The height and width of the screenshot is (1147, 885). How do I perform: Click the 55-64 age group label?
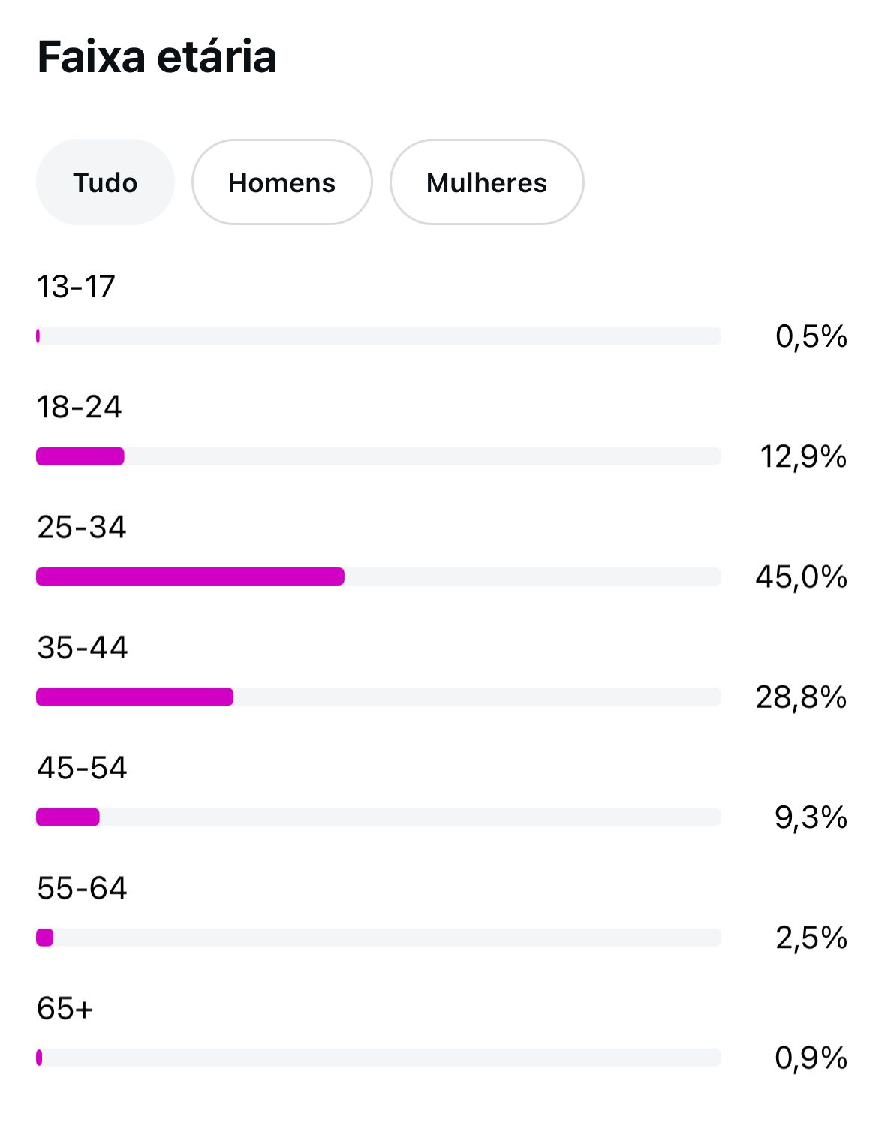[x=82, y=888]
